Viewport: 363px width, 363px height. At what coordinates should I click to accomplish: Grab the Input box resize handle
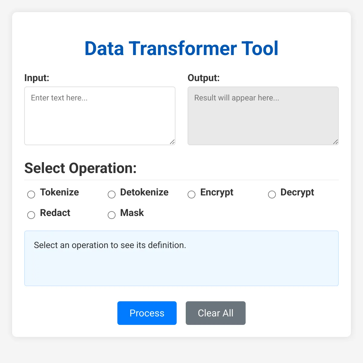tap(172, 142)
